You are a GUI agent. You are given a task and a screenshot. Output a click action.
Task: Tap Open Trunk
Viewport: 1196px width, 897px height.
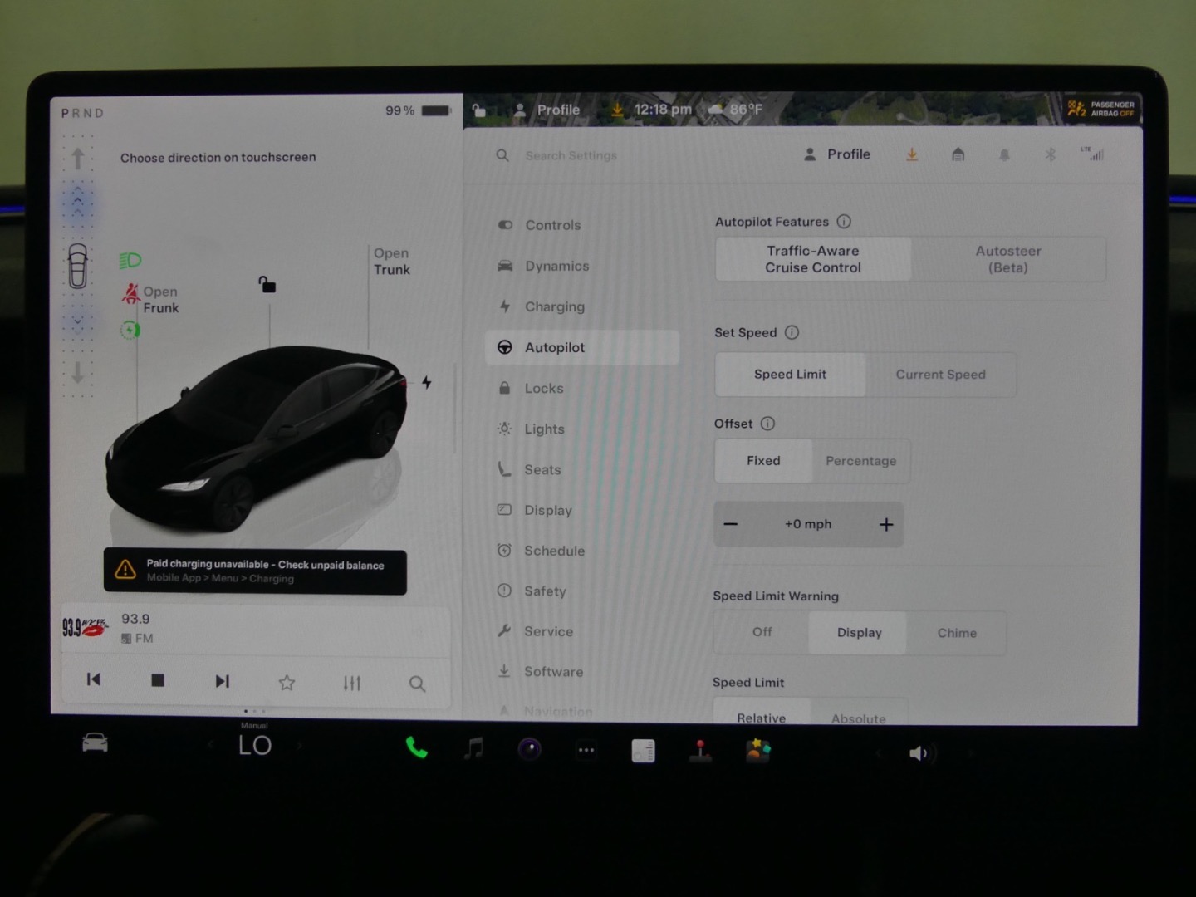pos(391,262)
